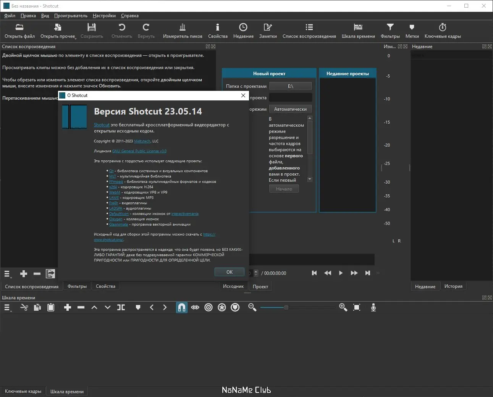Click the timeline zoom slider handle
The height and width of the screenshot is (397, 493).
pos(286,307)
